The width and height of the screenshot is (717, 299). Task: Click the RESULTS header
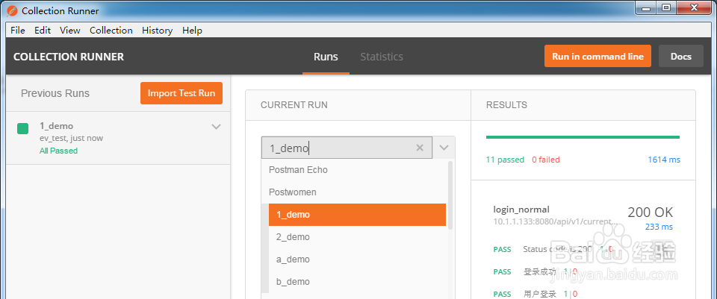pyautogui.click(x=506, y=105)
